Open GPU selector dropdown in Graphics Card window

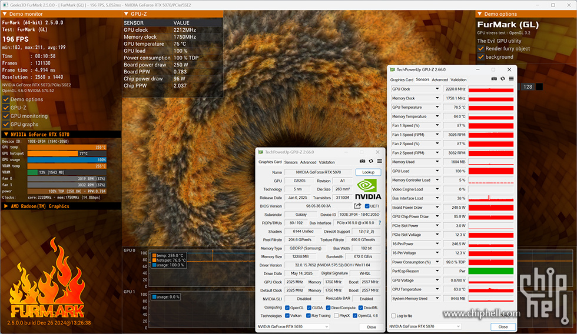(x=293, y=327)
